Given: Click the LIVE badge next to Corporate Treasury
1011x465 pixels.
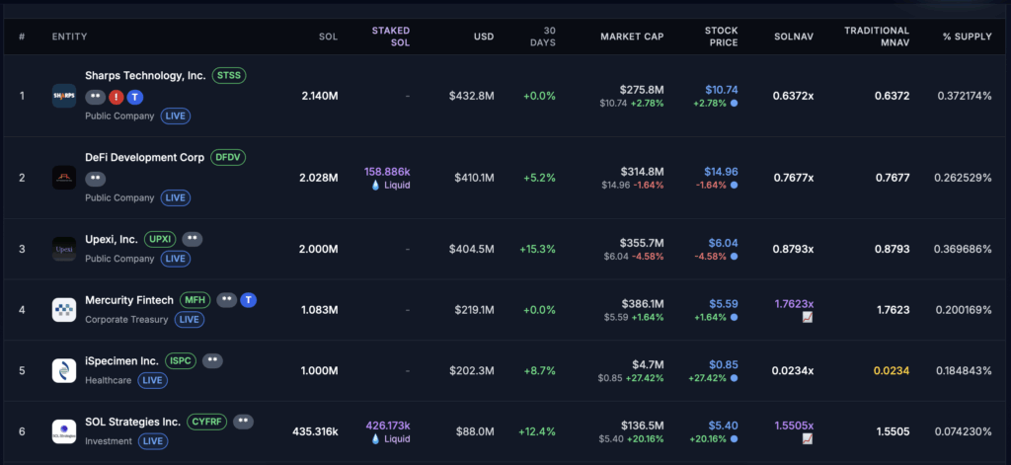Looking at the screenshot, I should click(189, 319).
